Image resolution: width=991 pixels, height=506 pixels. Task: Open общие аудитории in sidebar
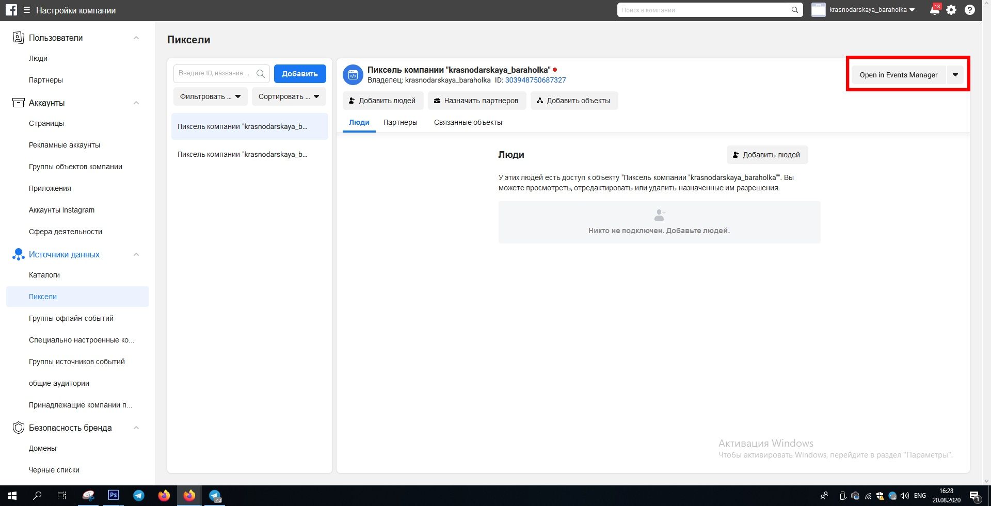pos(59,383)
